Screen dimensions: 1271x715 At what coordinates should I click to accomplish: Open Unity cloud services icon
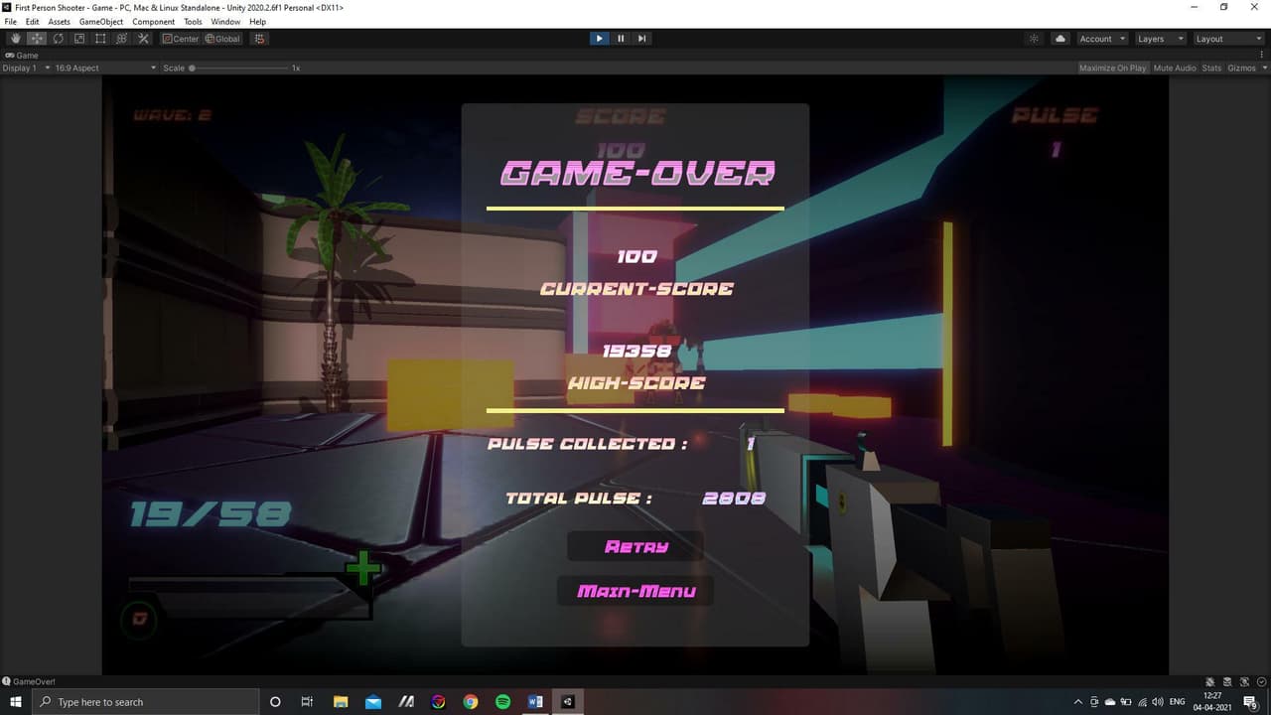1060,39
